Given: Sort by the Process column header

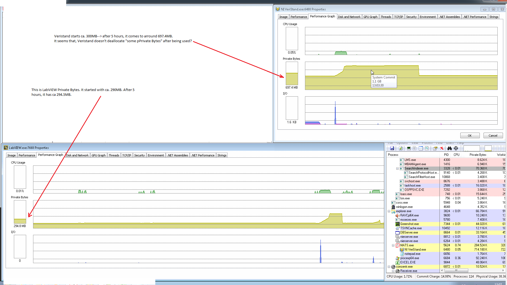Looking at the screenshot, I should coord(413,155).
